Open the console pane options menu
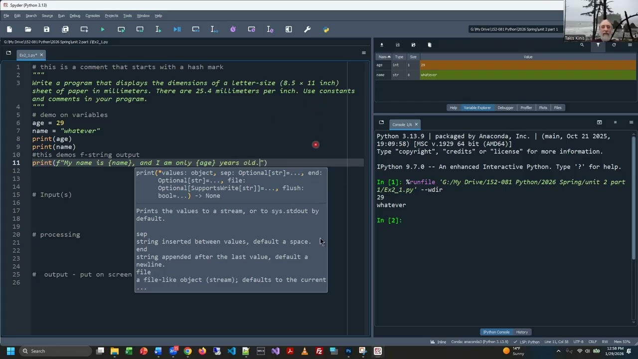This screenshot has height=359, width=638. (x=631, y=122)
